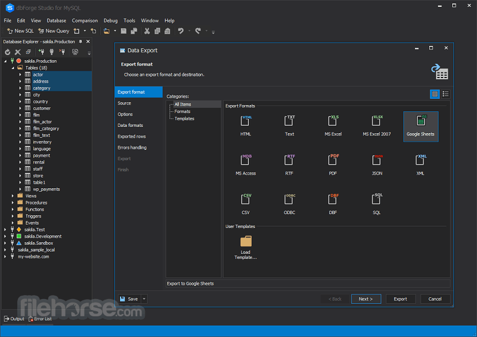Open the Database menu
477x337 pixels.
(x=56, y=21)
